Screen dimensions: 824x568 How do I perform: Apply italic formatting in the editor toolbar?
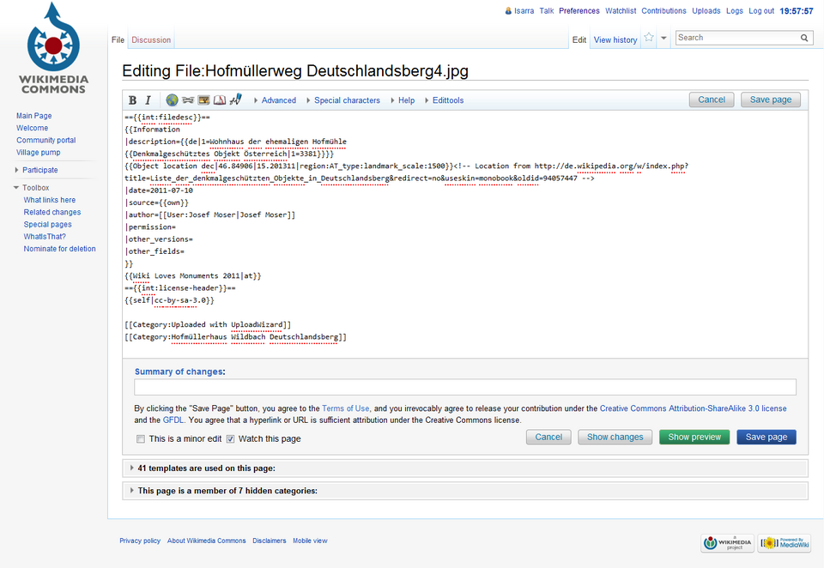pos(148,100)
